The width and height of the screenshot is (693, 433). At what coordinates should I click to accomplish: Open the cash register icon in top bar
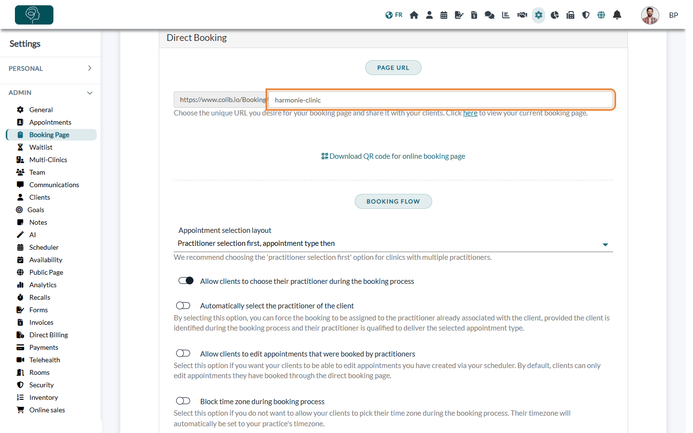[570, 15]
